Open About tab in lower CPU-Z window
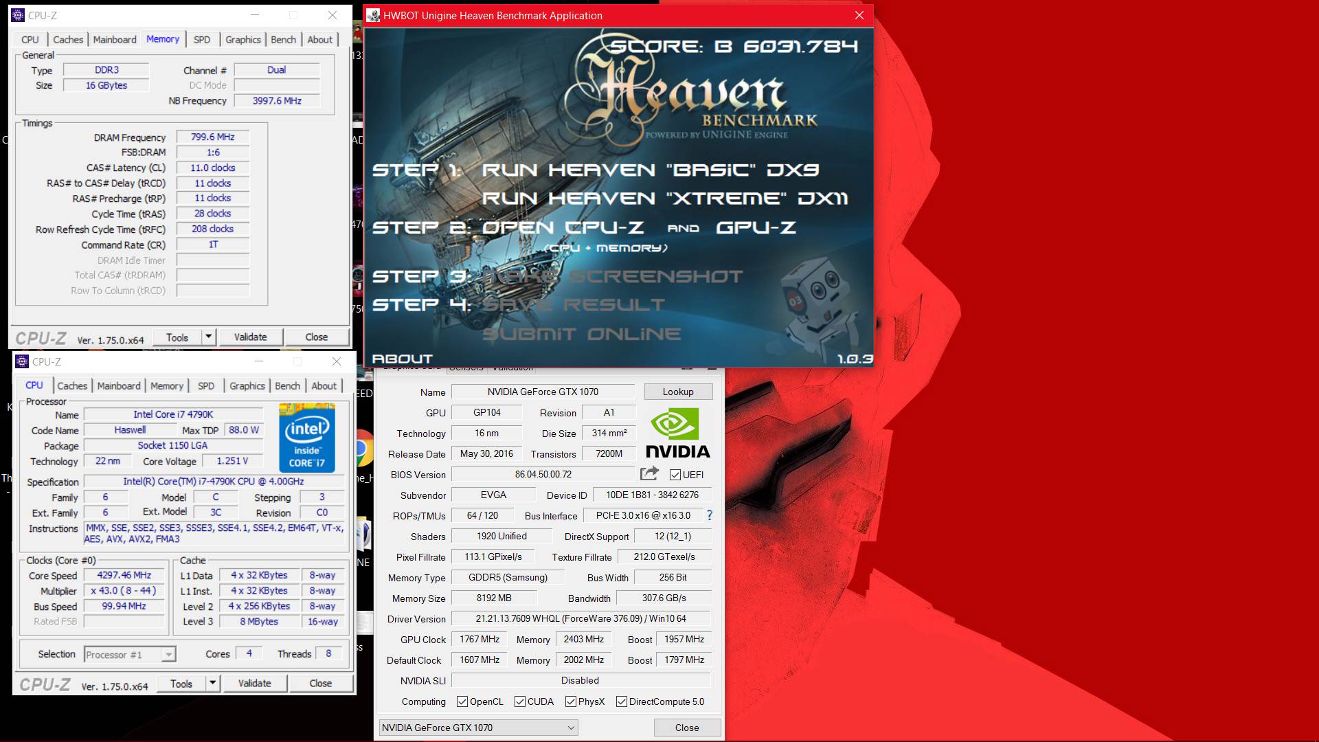 (x=324, y=385)
